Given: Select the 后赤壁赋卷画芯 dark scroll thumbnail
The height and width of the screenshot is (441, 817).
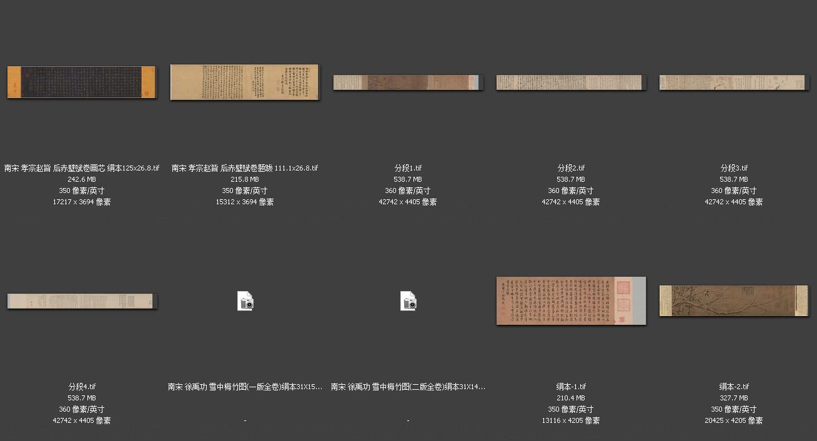Looking at the screenshot, I should coord(82,82).
